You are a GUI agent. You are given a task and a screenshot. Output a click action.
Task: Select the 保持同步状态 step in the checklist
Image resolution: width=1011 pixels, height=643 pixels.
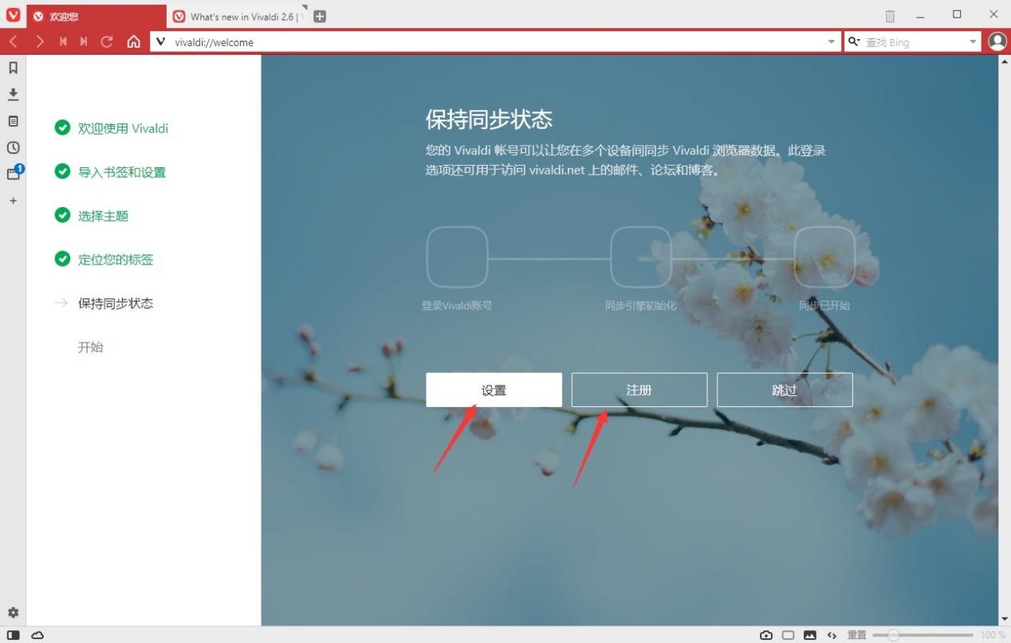(x=116, y=303)
